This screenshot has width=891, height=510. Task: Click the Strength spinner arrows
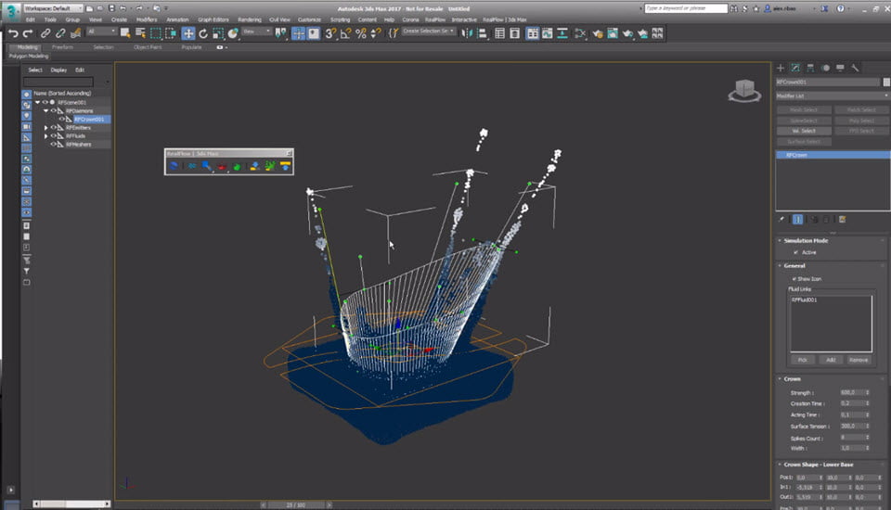click(x=867, y=392)
